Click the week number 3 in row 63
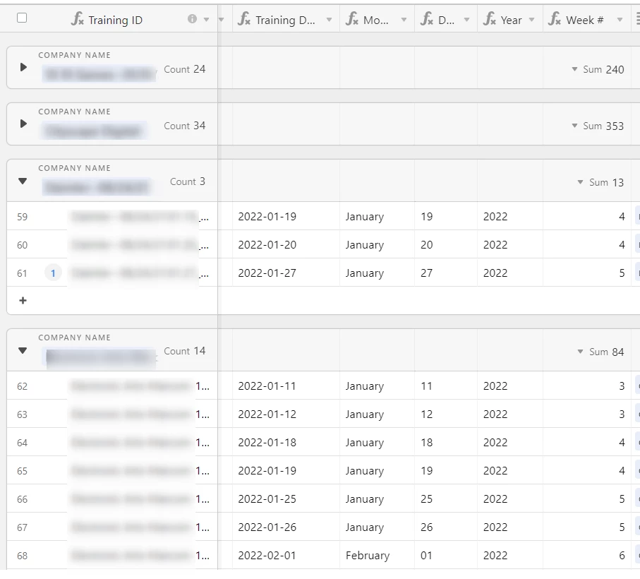 tap(587, 414)
